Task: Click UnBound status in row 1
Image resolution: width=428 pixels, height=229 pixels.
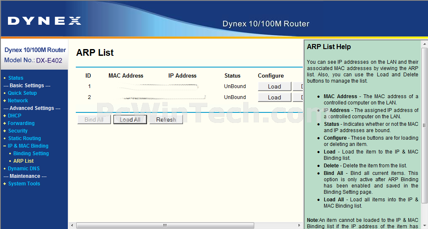Action: 235,86
